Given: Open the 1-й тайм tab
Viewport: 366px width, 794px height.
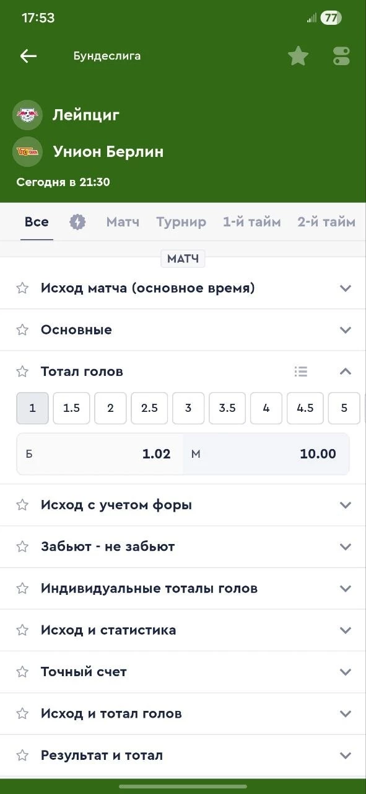Looking at the screenshot, I should 251,221.
